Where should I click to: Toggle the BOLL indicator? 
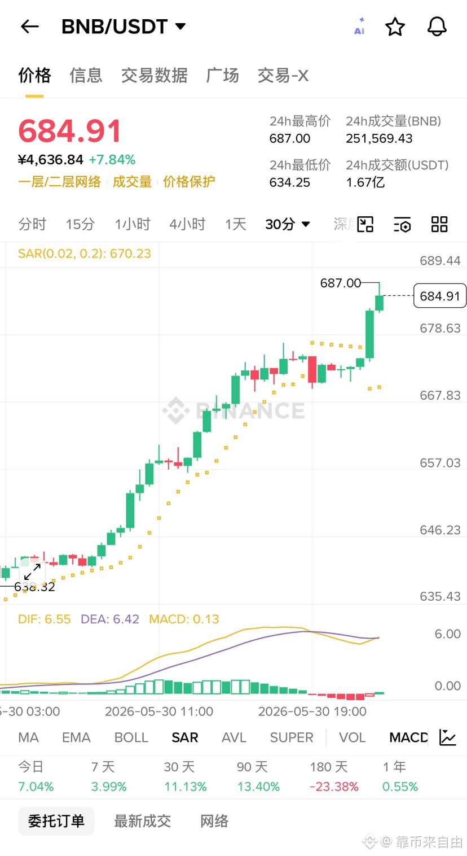point(131,737)
